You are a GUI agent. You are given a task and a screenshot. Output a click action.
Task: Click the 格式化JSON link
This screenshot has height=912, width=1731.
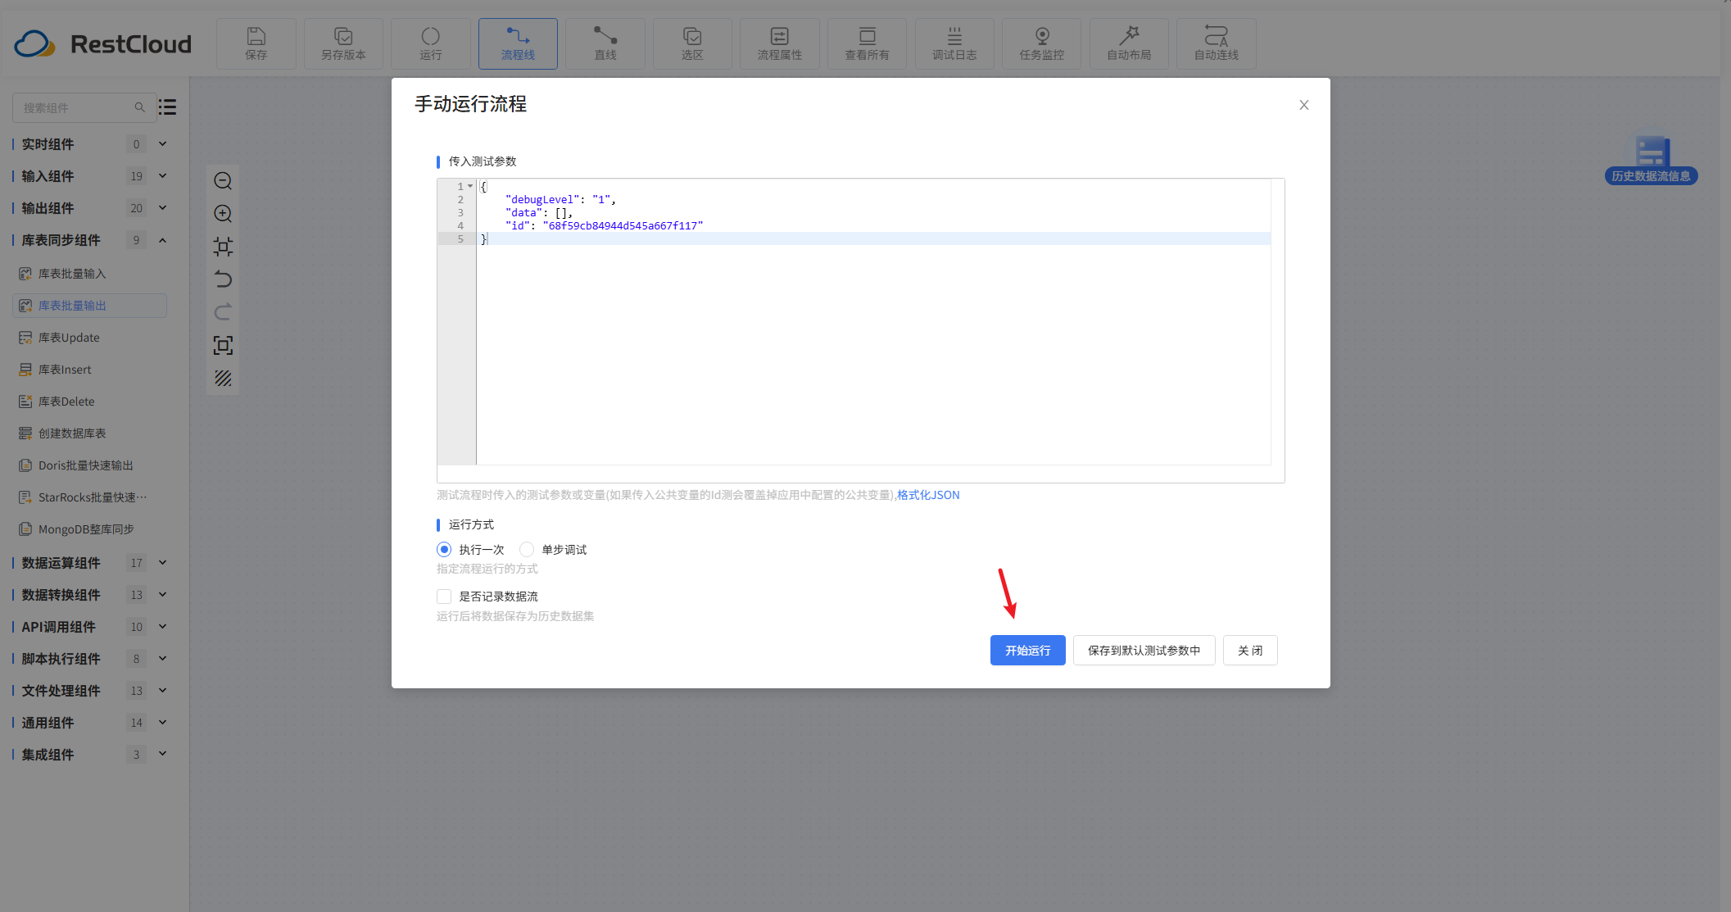coord(928,495)
